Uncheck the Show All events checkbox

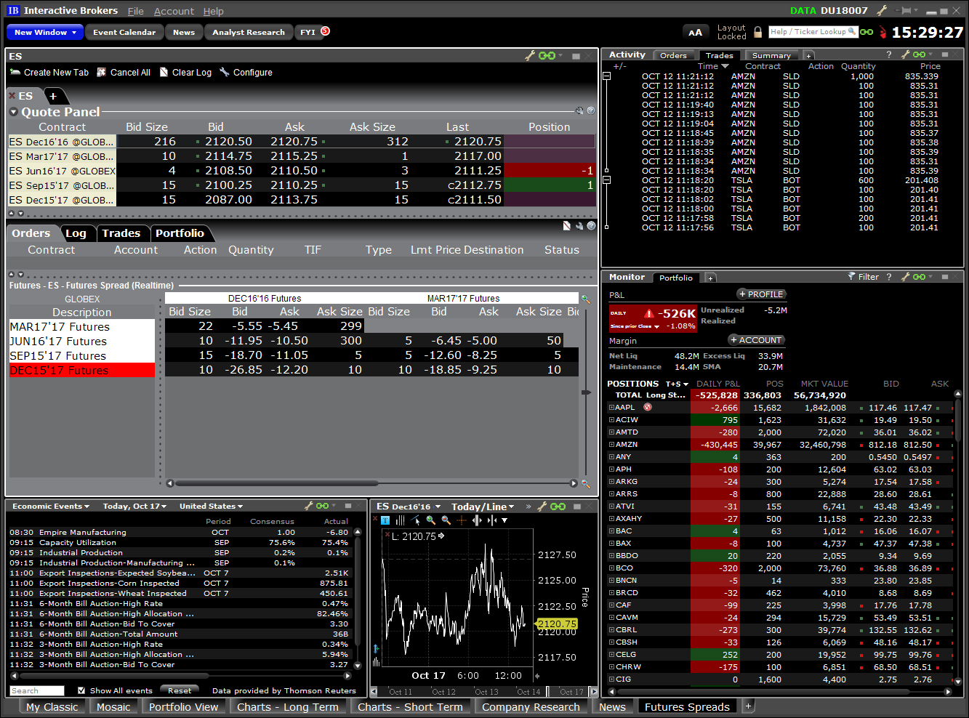[x=80, y=690]
